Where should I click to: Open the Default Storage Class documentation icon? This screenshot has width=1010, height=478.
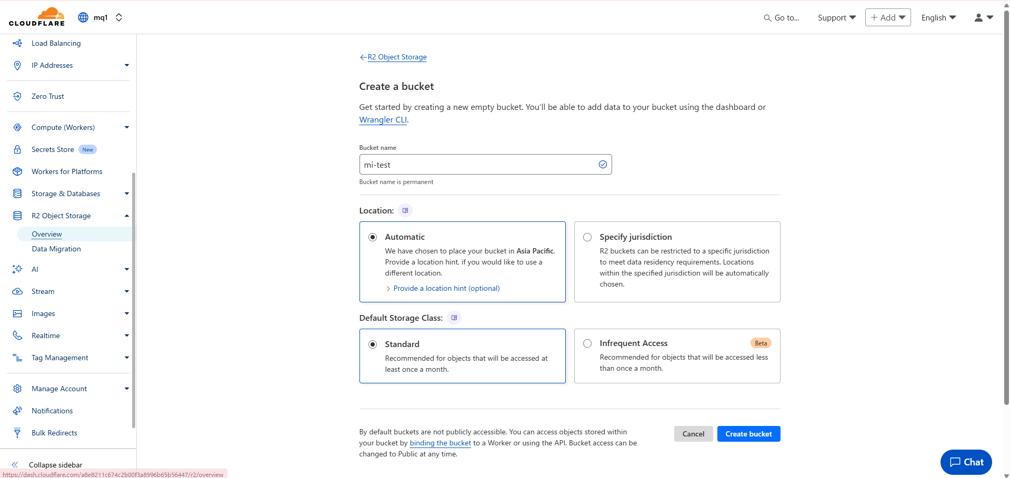(454, 318)
